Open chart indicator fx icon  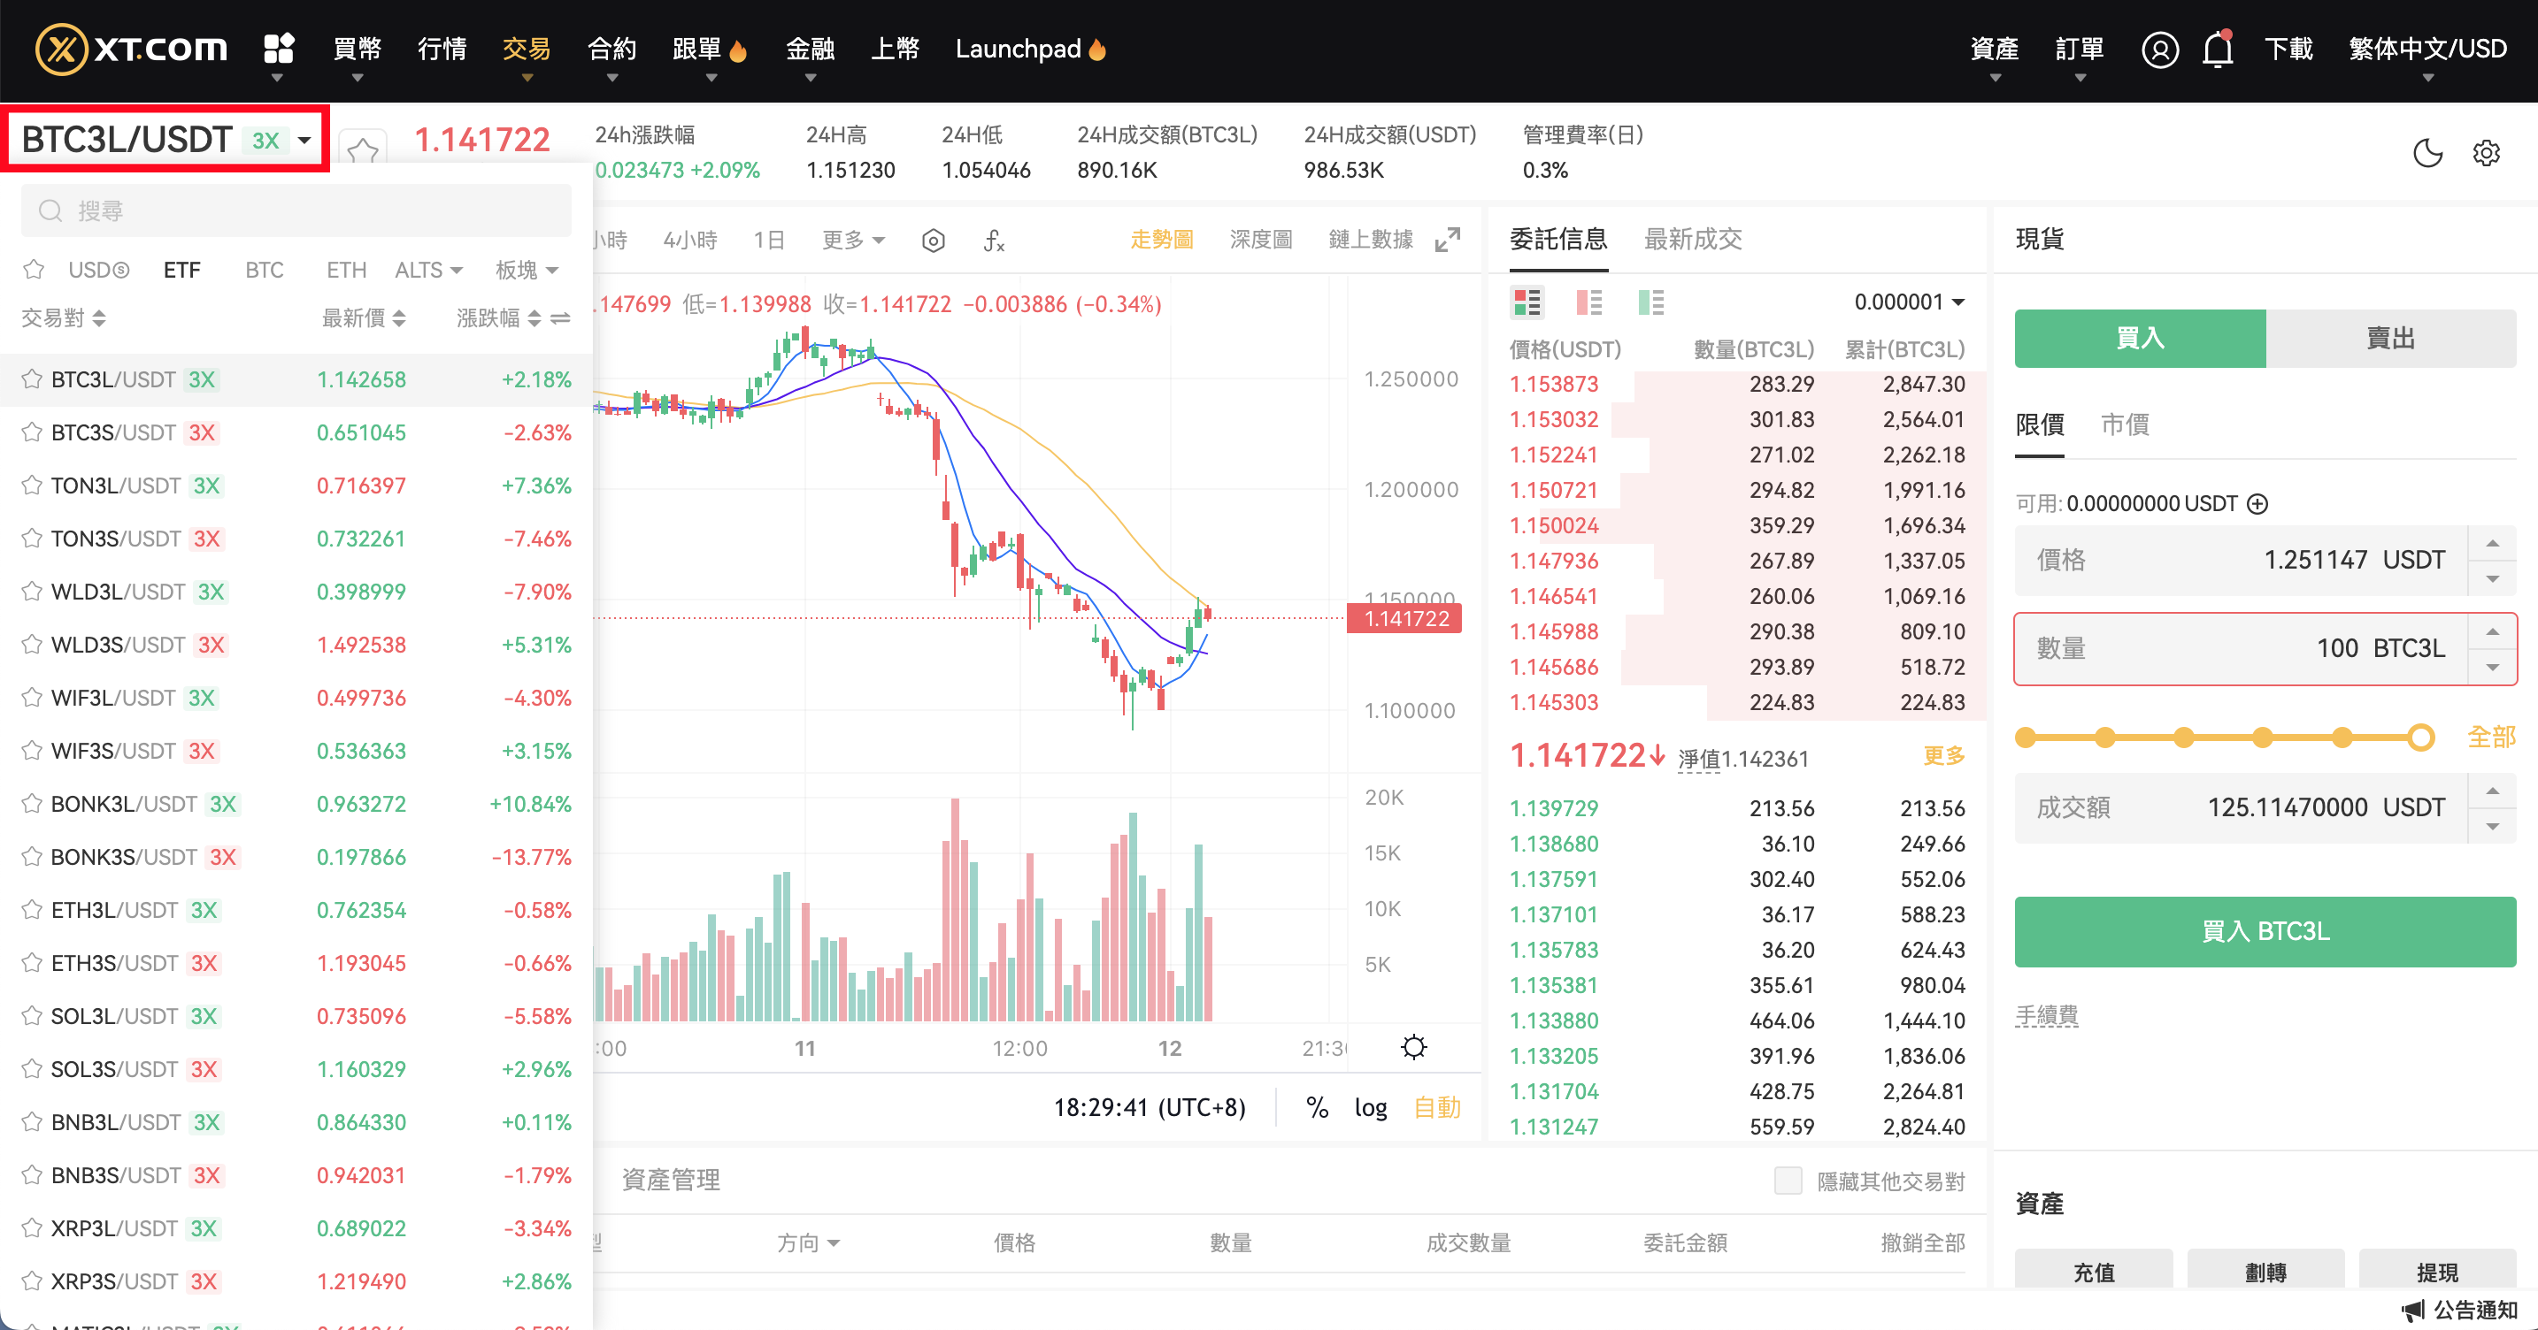(993, 241)
